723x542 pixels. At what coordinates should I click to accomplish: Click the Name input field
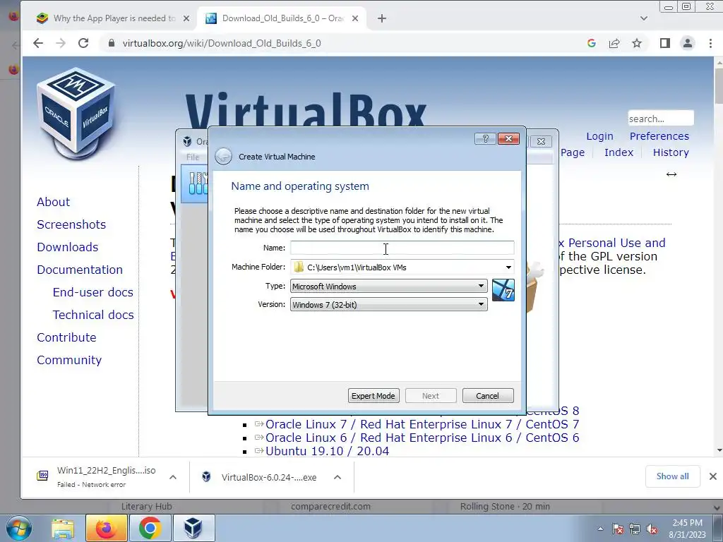click(x=402, y=248)
